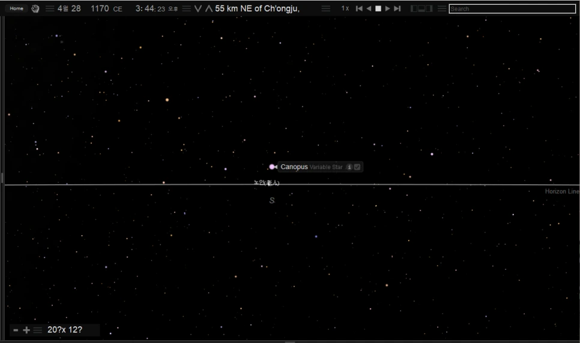The width and height of the screenshot is (580, 343).
Task: Click the left side pane handle
Action: [2, 178]
